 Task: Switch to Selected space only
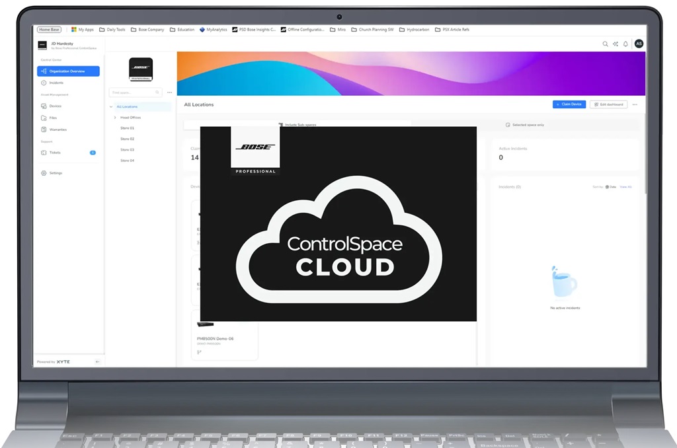click(525, 124)
